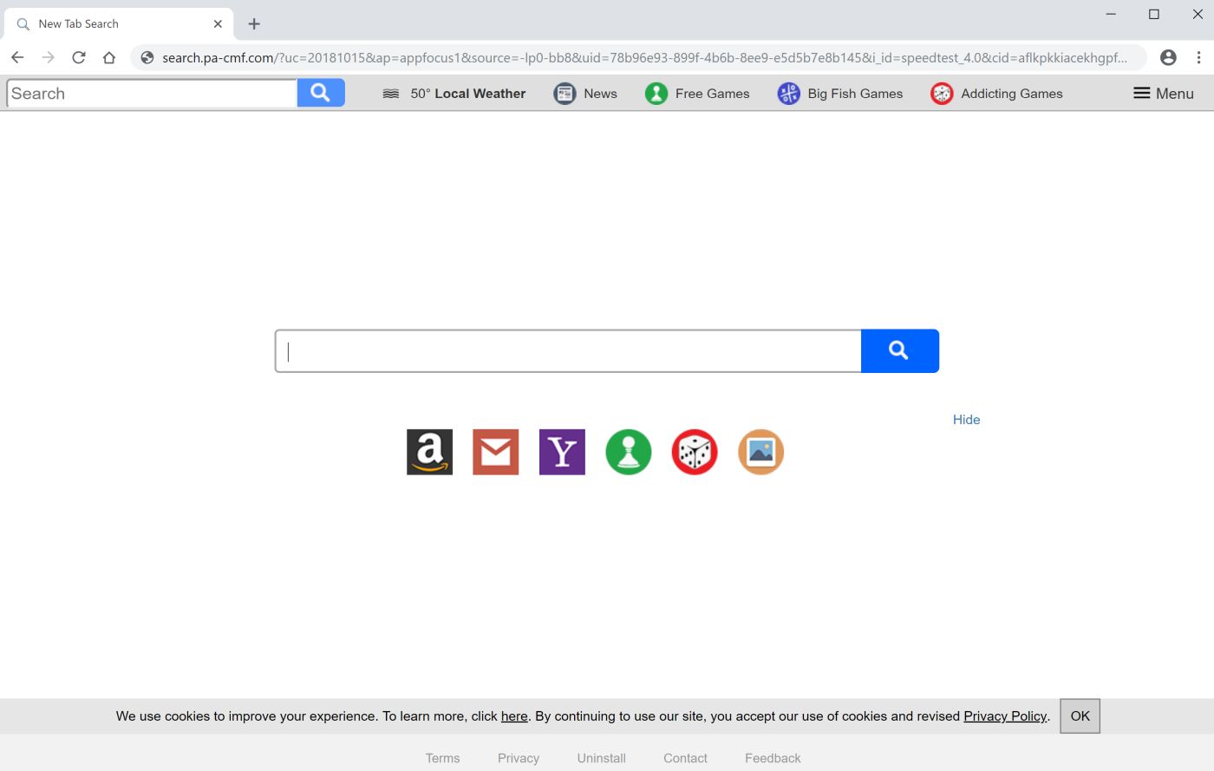The image size is (1214, 771).
Task: Expand the hamburger Menu
Action: click(x=1164, y=94)
